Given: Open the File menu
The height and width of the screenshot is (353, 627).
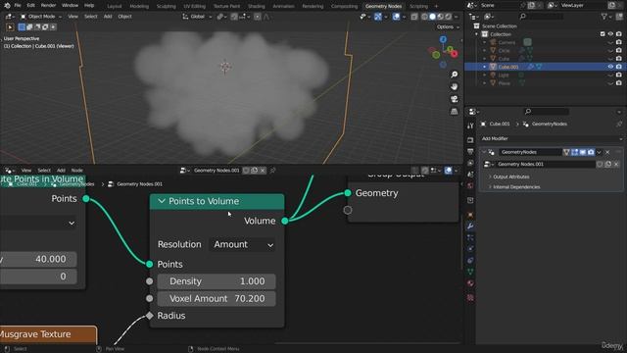Looking at the screenshot, I should pyautogui.click(x=18, y=6).
